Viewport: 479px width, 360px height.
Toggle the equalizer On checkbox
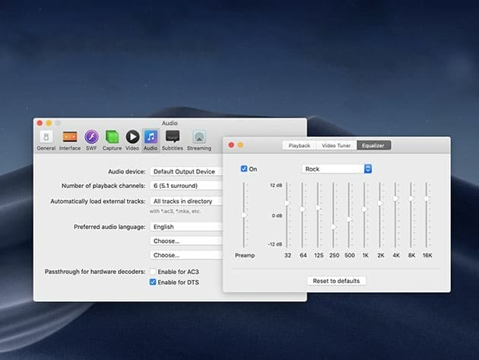coord(243,169)
